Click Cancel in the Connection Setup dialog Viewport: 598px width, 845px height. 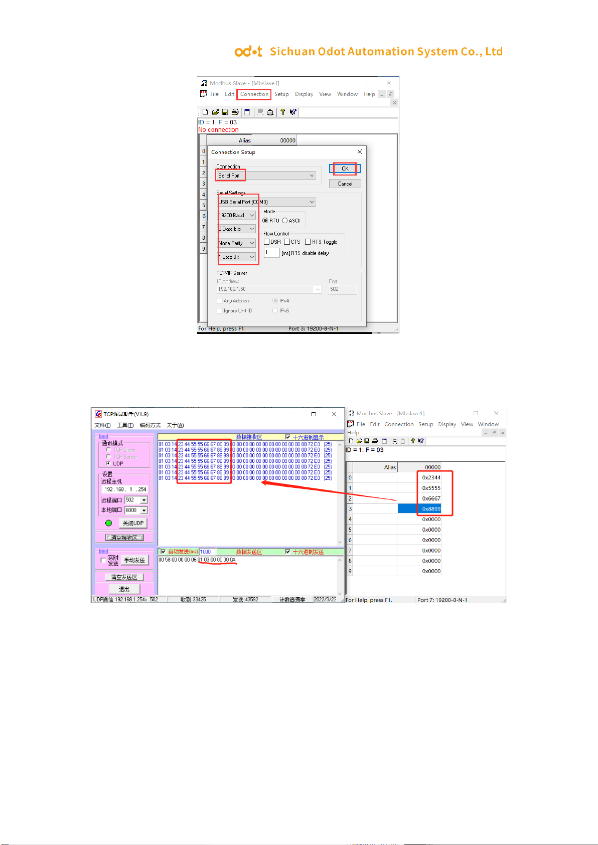[345, 184]
